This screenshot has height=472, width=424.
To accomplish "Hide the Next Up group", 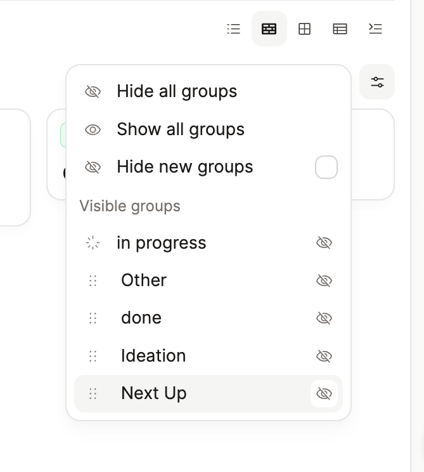I will coord(324,393).
